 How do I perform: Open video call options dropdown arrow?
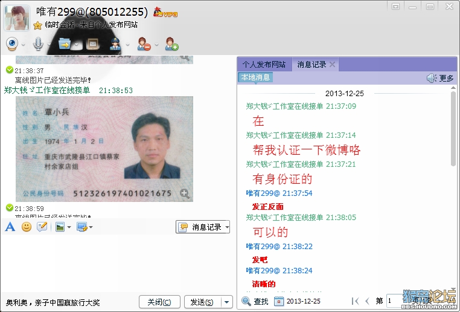point(23,45)
